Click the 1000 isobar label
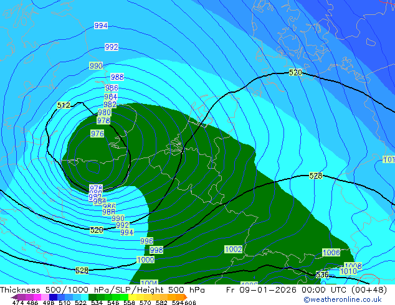 [x=146, y=260]
